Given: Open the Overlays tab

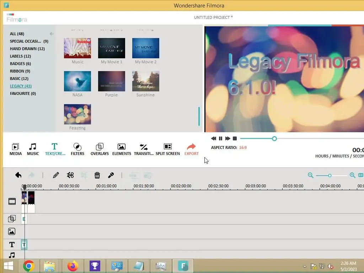Looking at the screenshot, I should tap(100, 149).
